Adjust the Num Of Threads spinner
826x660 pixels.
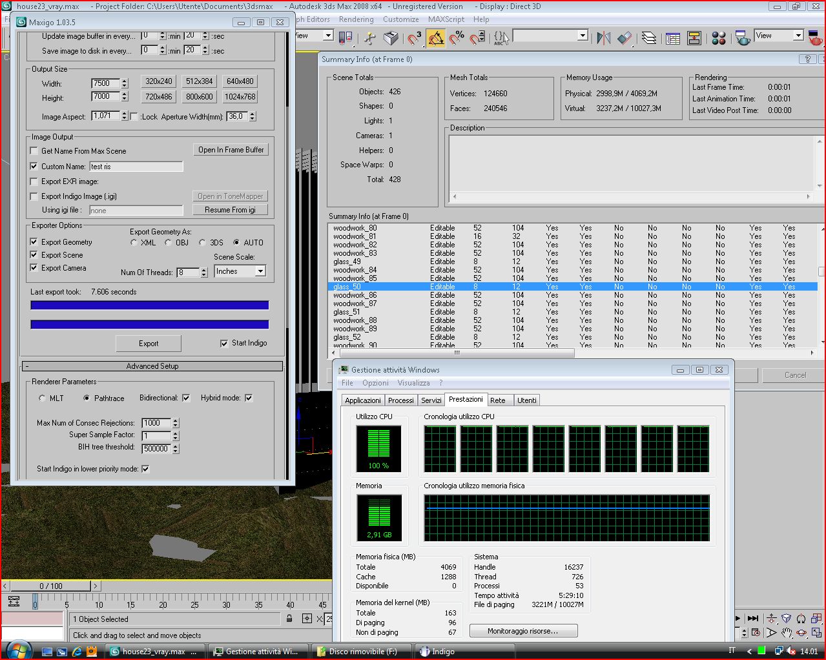point(204,273)
